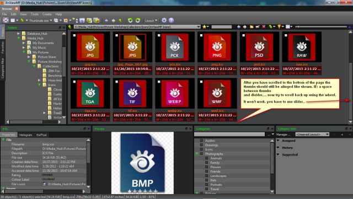Click the Settings gear icon in the toolbar
This screenshot has width=353, height=199.
click(164, 20)
